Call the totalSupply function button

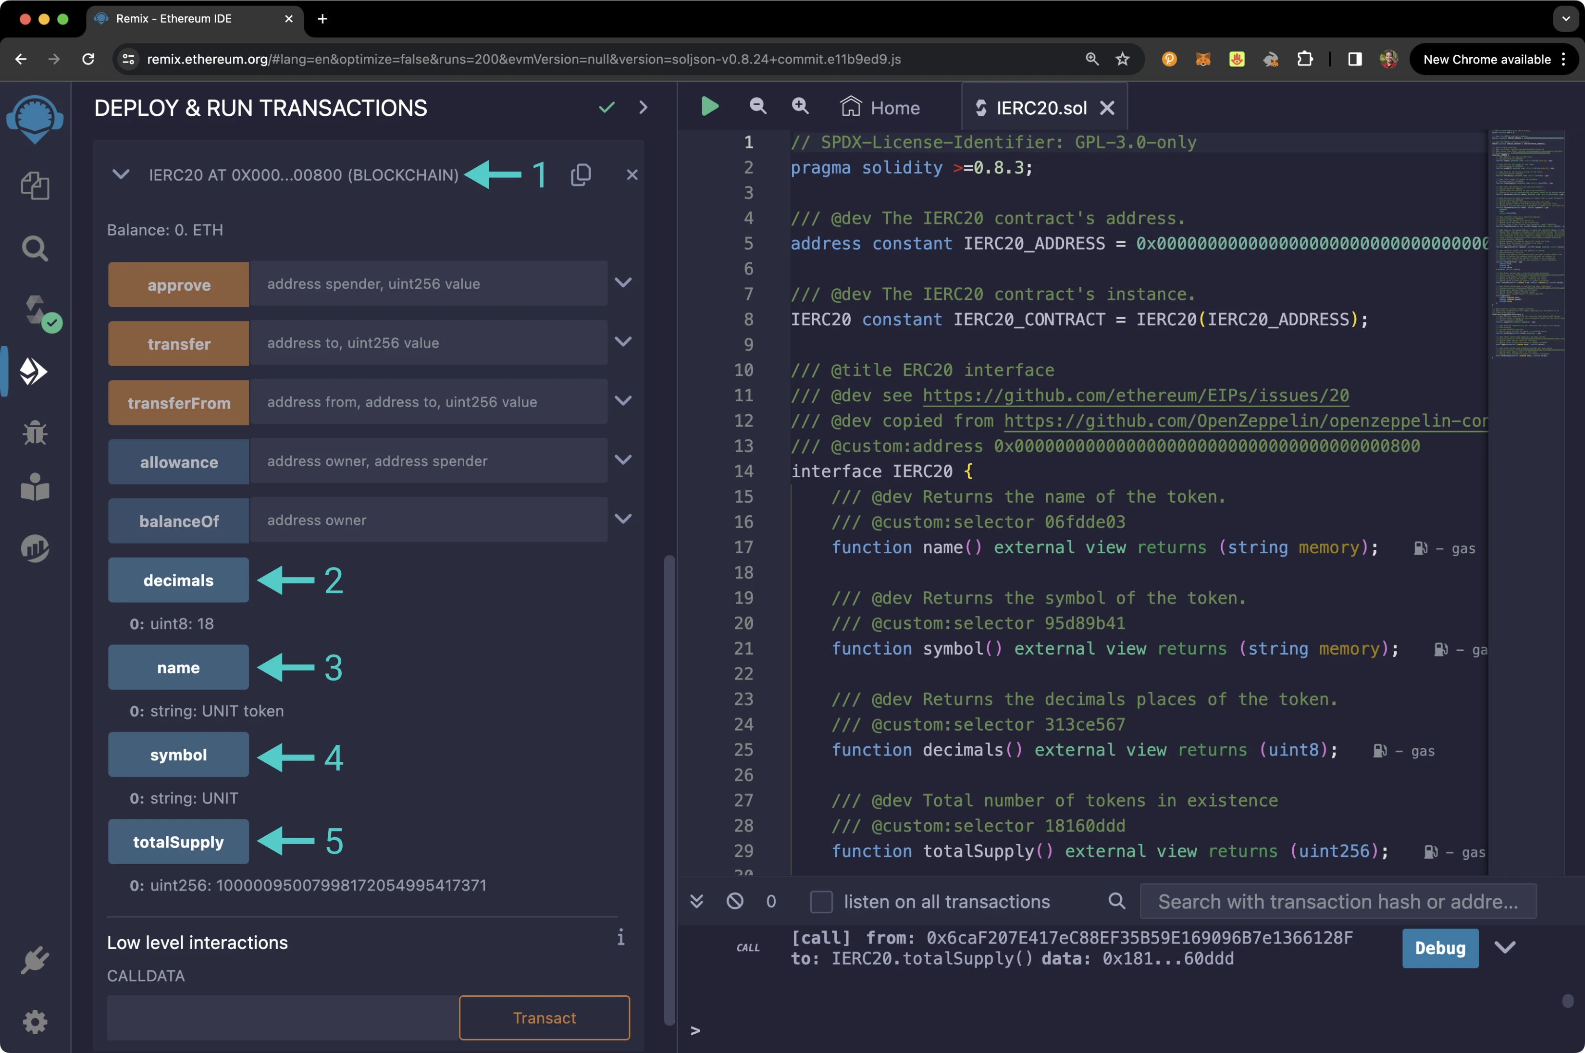point(179,842)
